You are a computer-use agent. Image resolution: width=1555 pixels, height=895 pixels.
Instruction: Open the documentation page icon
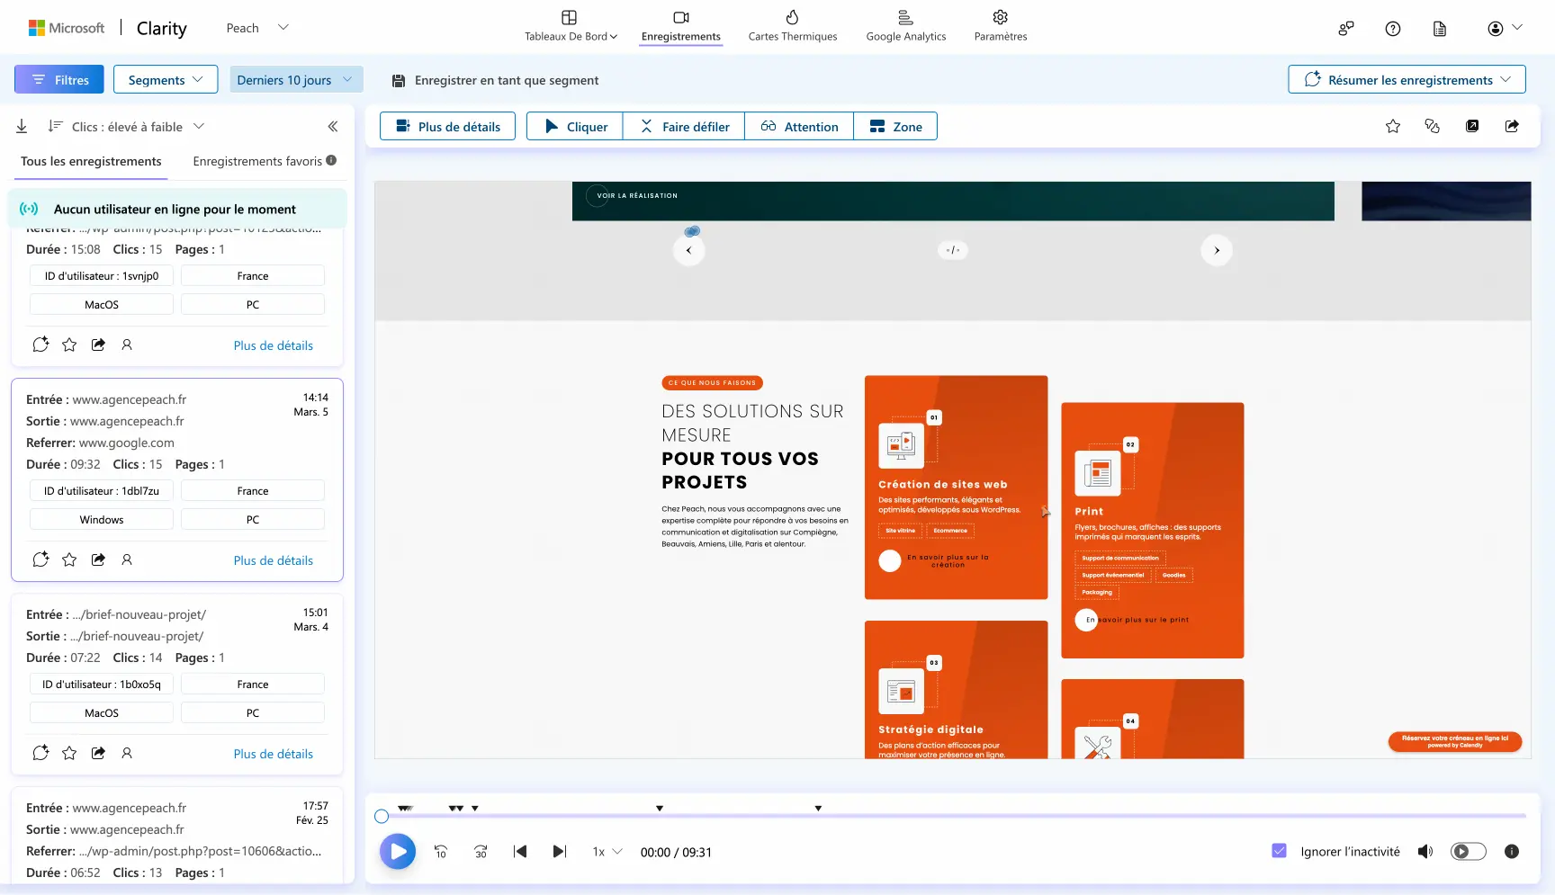1439,29
